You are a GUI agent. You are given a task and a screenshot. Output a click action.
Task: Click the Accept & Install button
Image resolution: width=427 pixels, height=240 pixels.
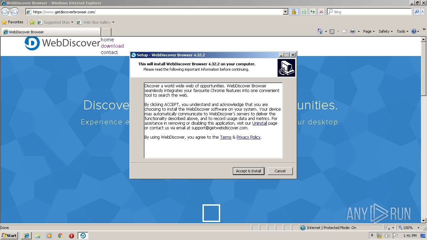click(x=249, y=171)
